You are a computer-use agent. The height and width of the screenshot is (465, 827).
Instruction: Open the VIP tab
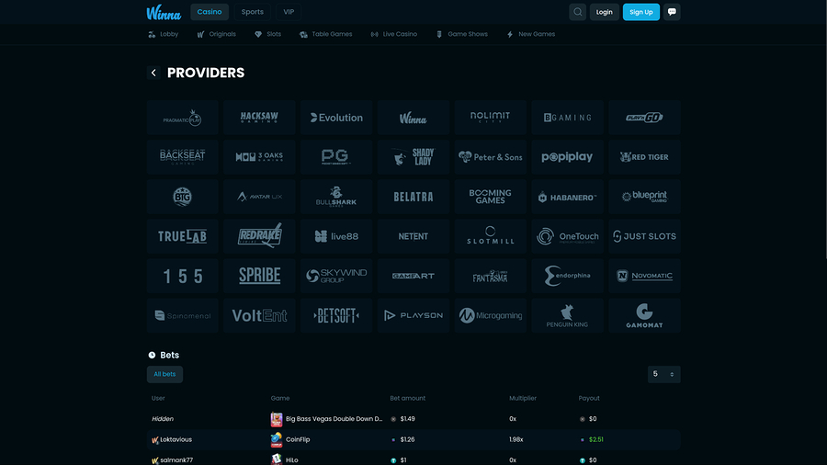(289, 12)
